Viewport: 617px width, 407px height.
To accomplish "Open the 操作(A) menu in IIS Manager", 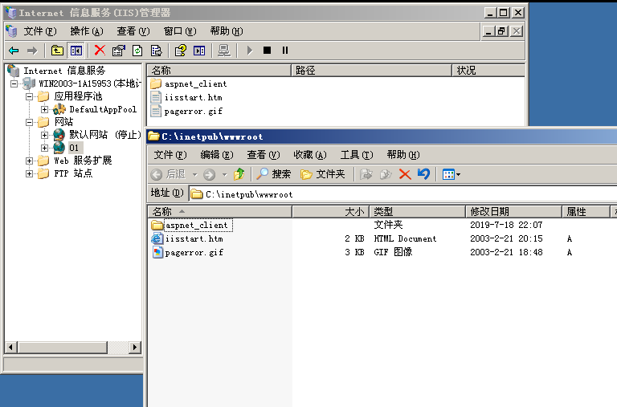I will [x=86, y=31].
